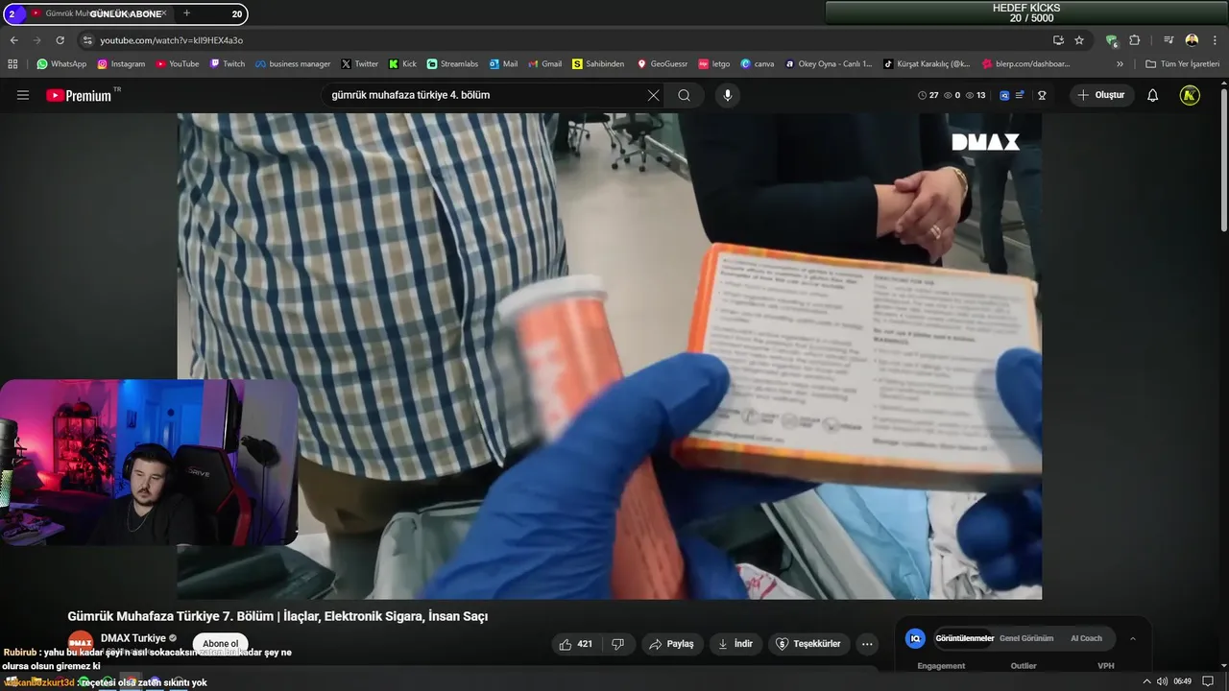
Task: Click the İndir download button
Action: point(735,644)
